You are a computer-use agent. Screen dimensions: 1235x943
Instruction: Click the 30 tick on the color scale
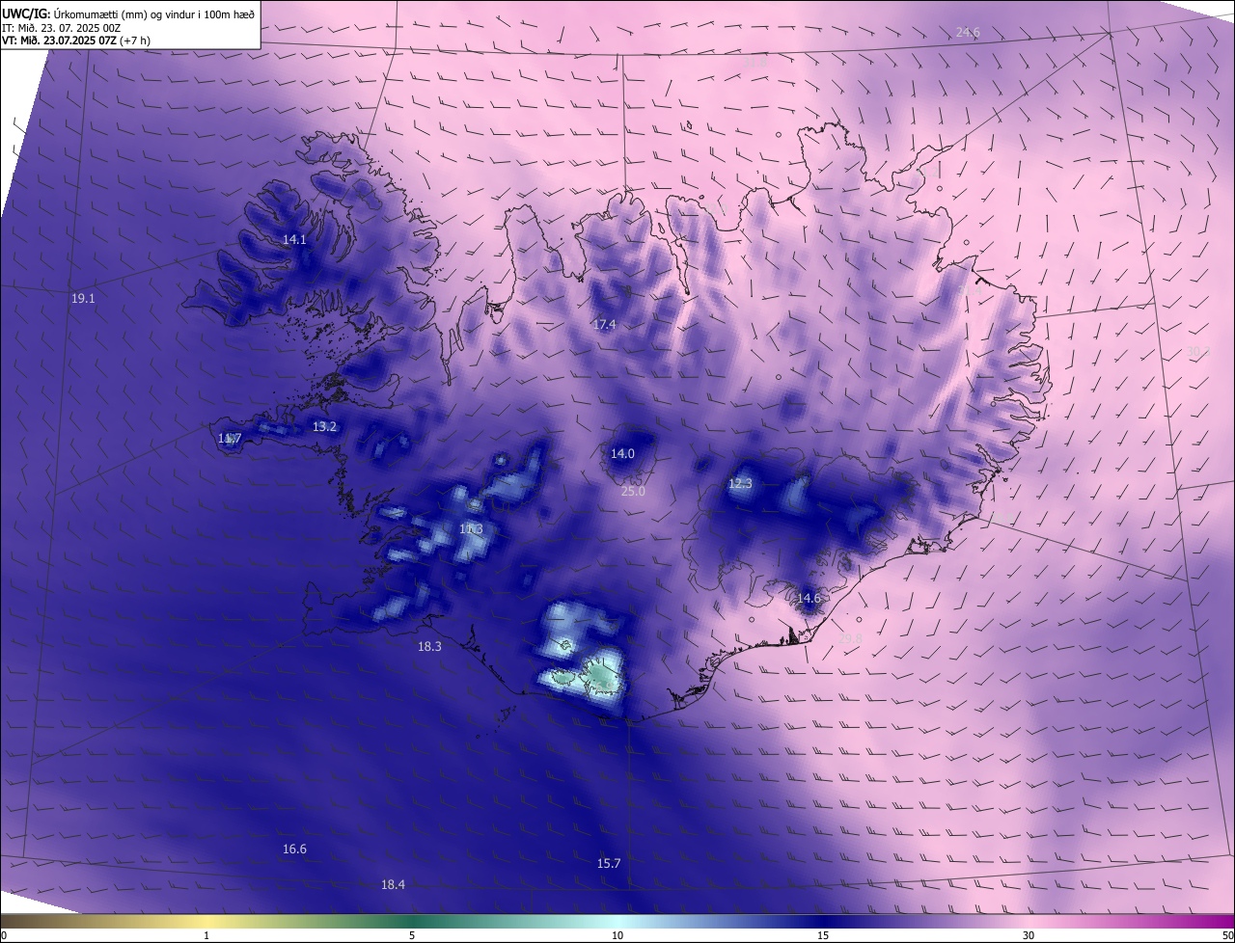(1029, 935)
